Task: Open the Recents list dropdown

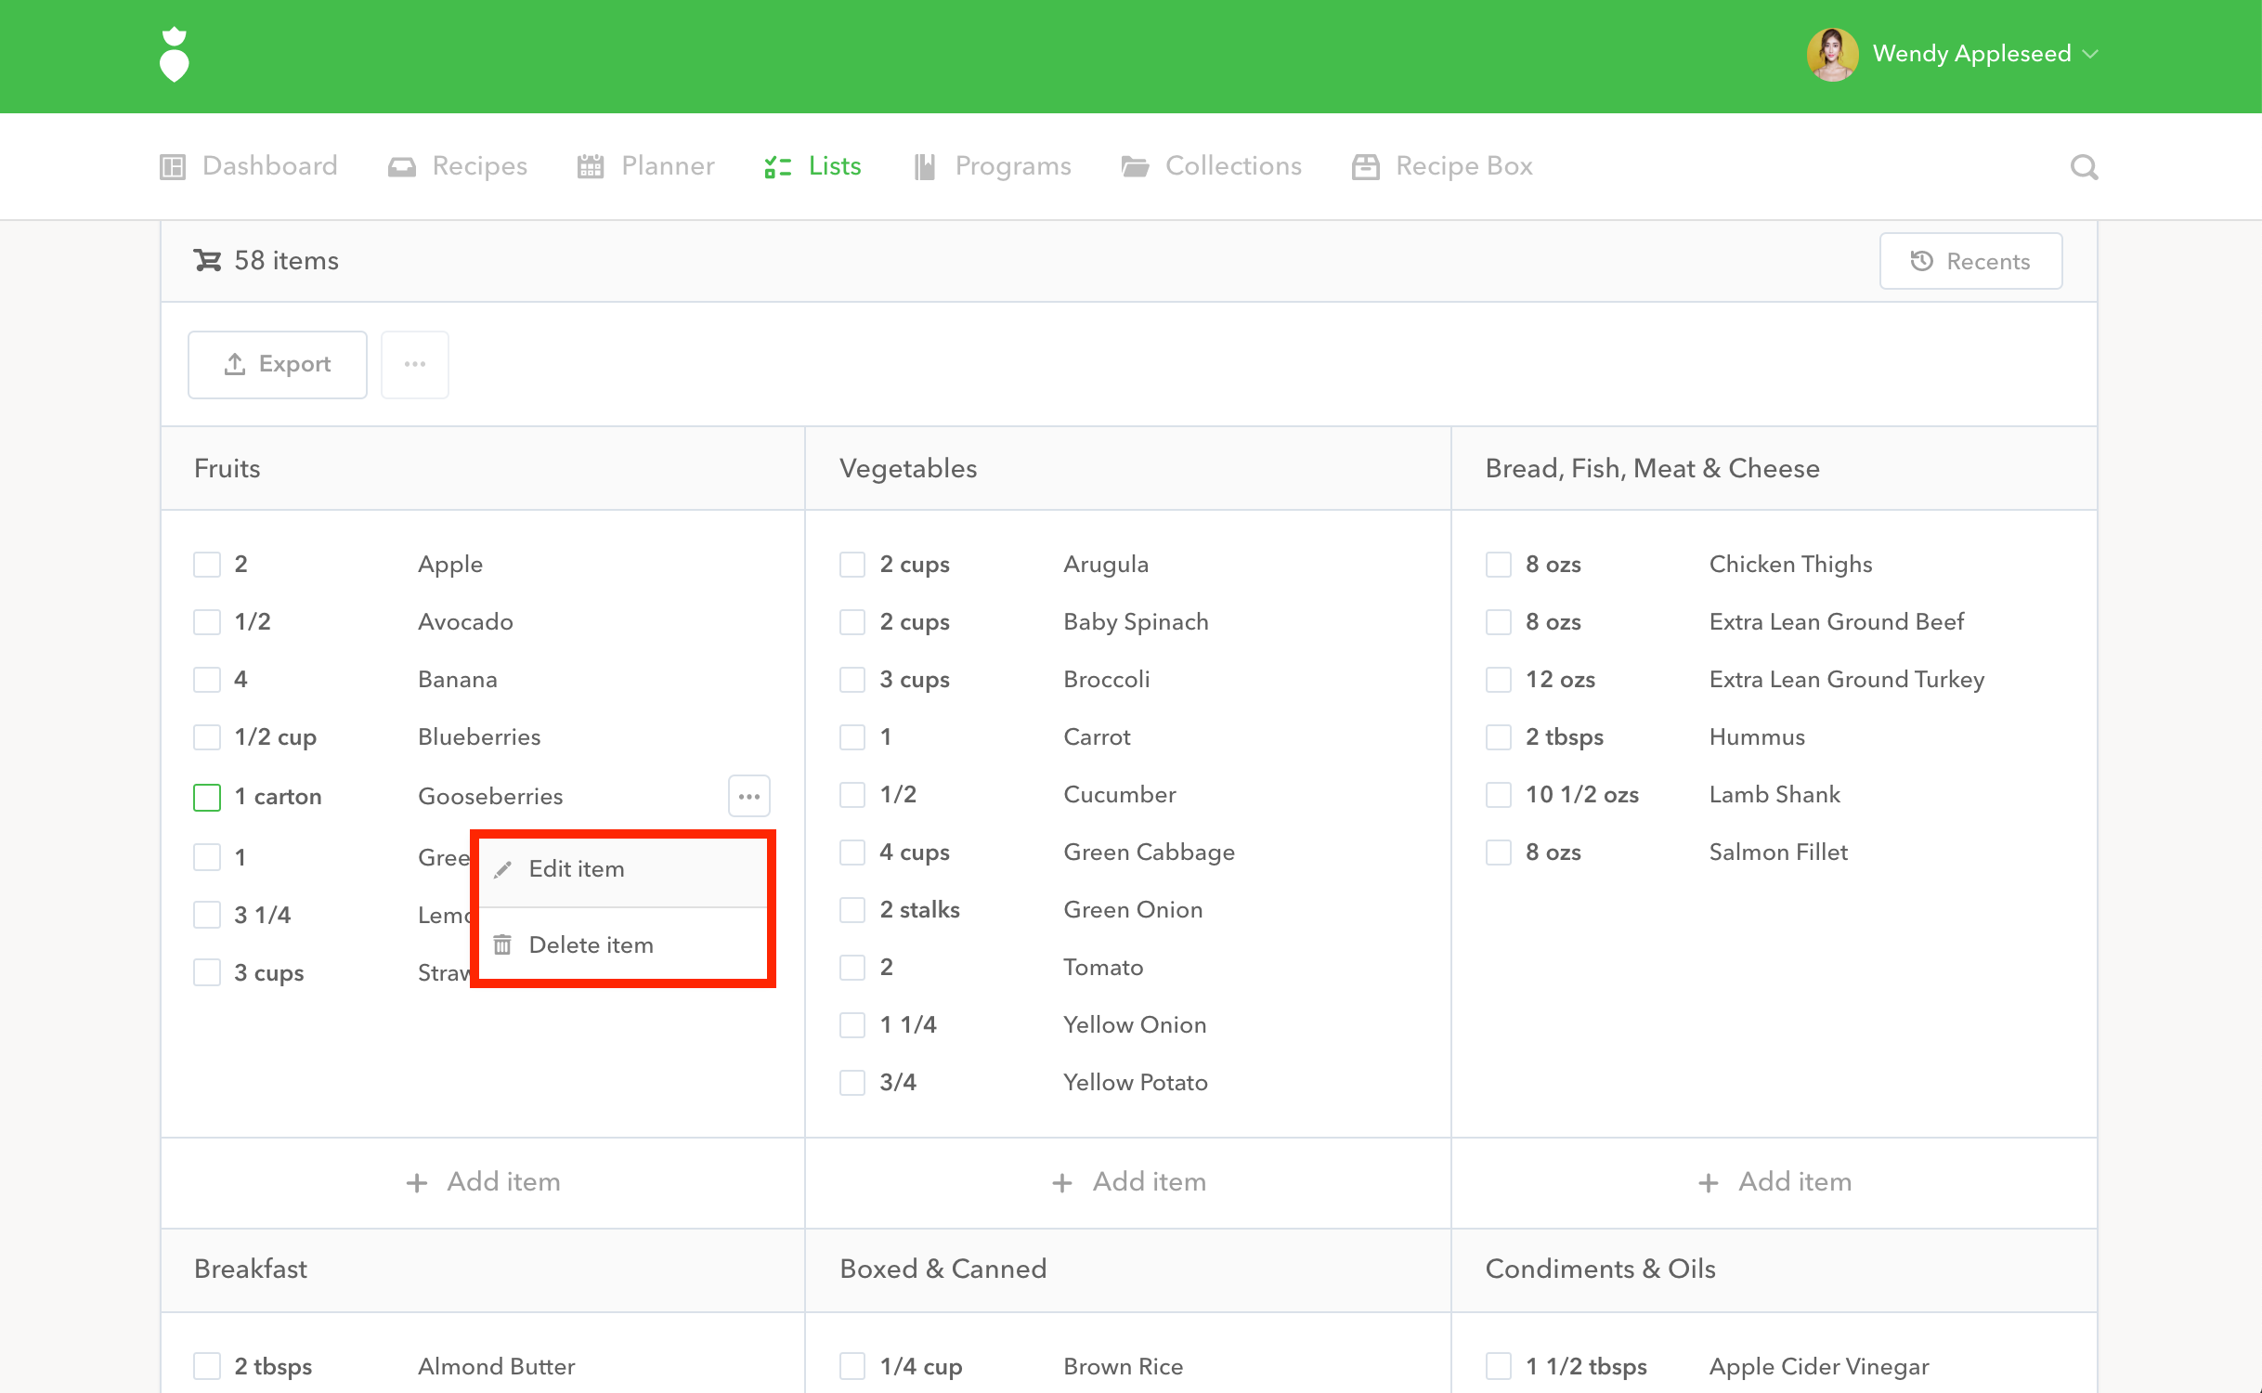Action: click(1970, 261)
